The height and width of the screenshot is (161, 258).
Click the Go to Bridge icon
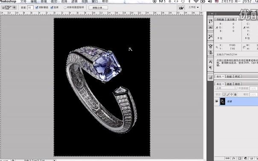[x=182, y=8]
